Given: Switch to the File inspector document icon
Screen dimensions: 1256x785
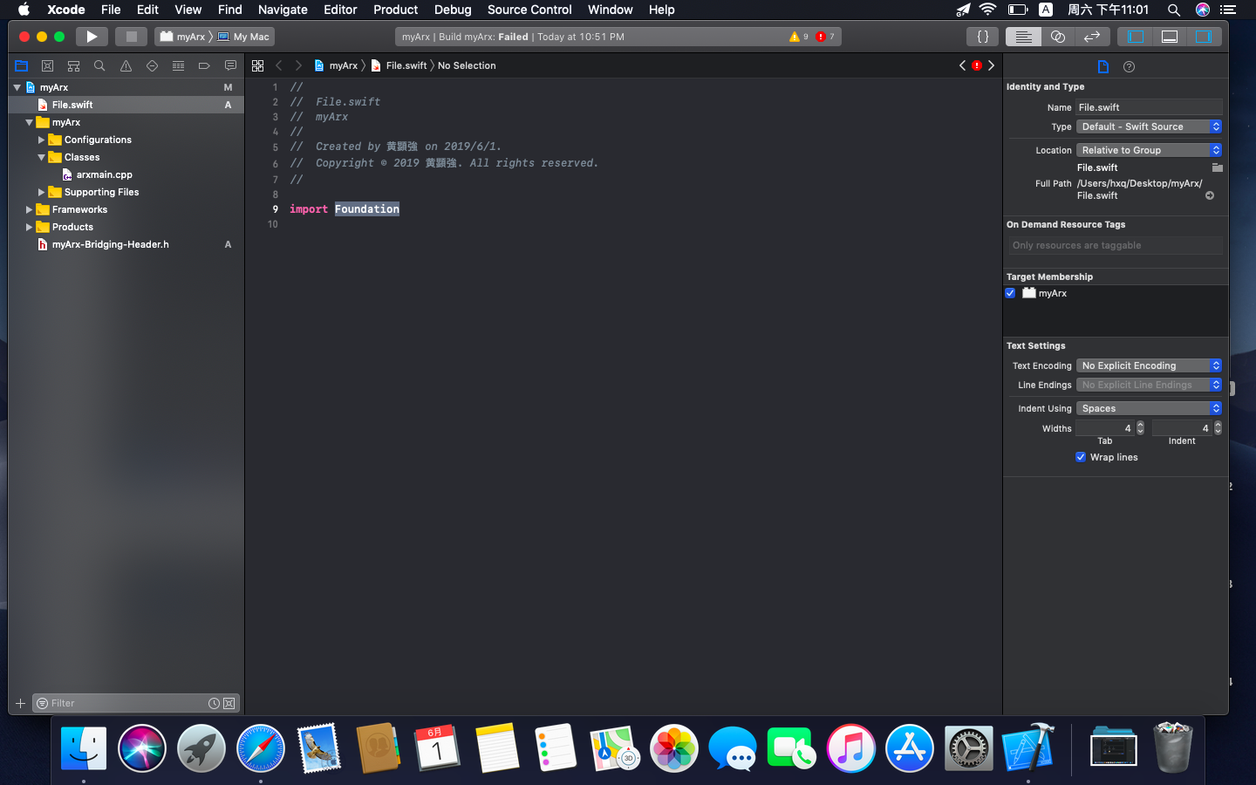Looking at the screenshot, I should [1102, 66].
